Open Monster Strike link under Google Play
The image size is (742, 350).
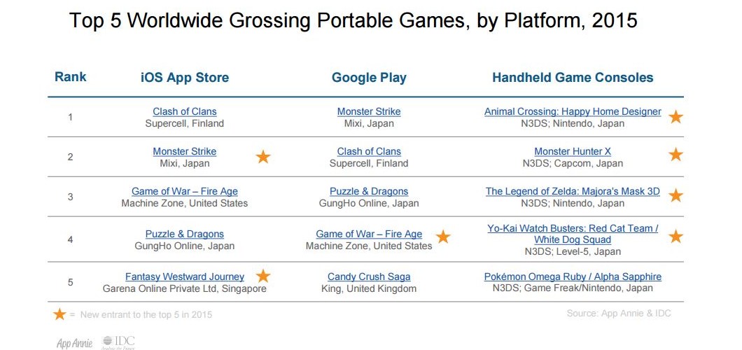tap(369, 111)
